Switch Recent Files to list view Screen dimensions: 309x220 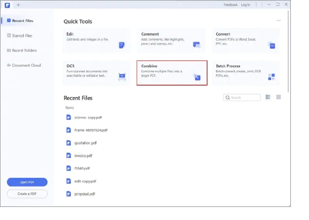[x=268, y=97]
